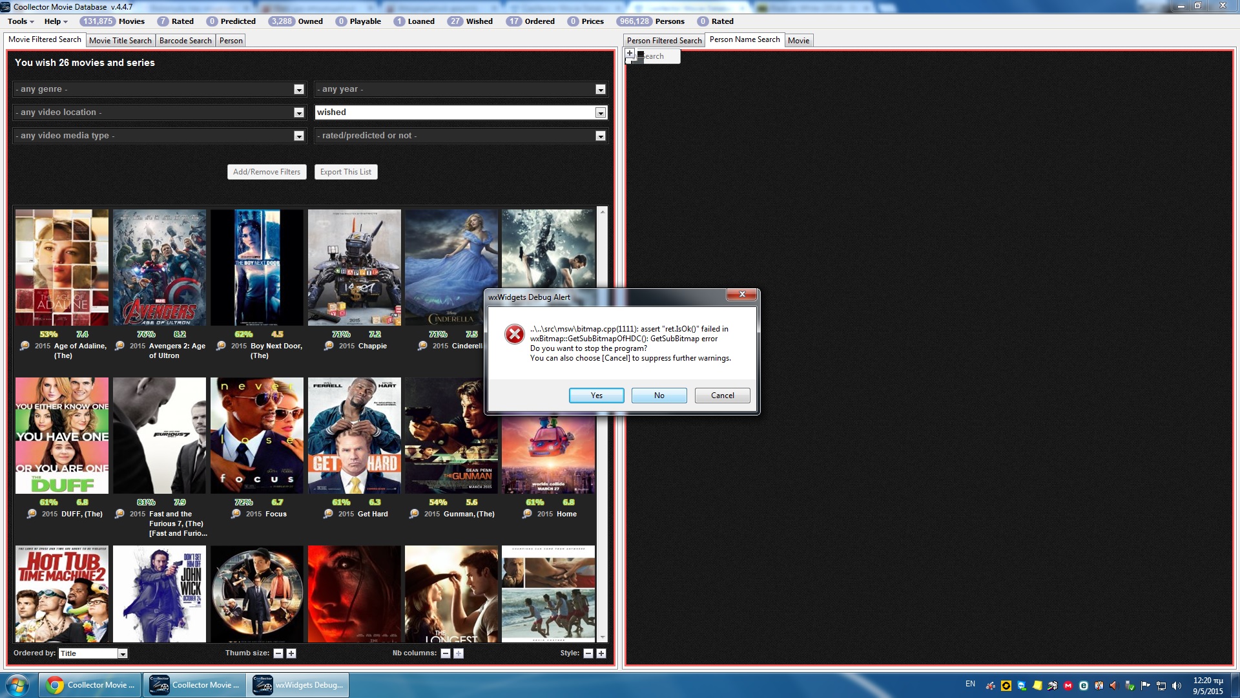Click the comment icon beside Gunman

[414, 514]
